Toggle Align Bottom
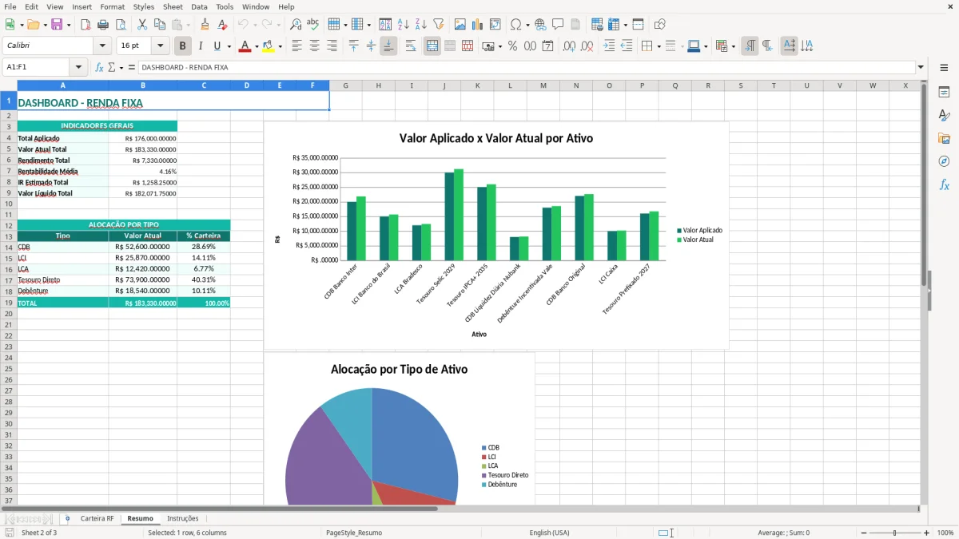The width and height of the screenshot is (959, 539). point(388,46)
